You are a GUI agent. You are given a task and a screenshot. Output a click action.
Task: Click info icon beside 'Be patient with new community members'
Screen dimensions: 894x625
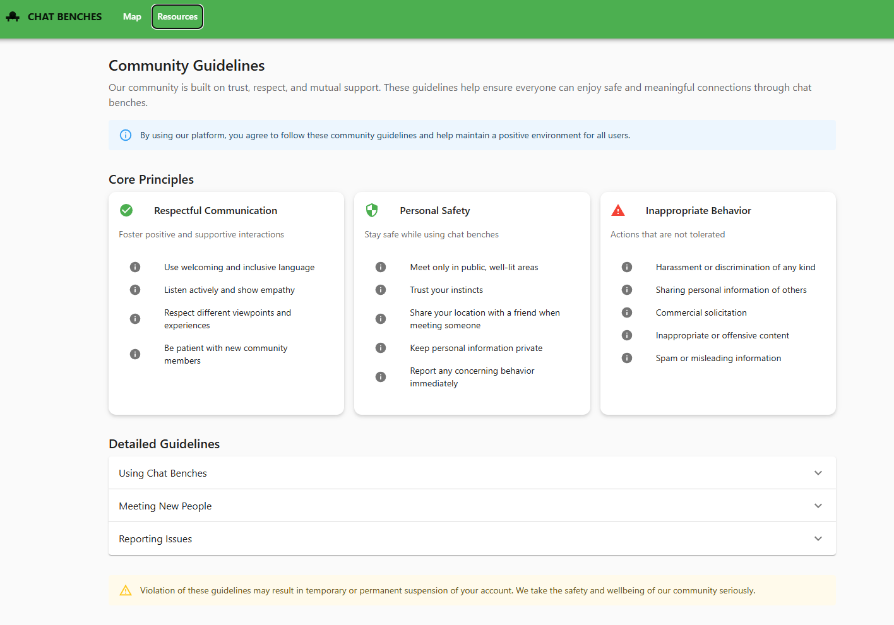pyautogui.click(x=135, y=354)
